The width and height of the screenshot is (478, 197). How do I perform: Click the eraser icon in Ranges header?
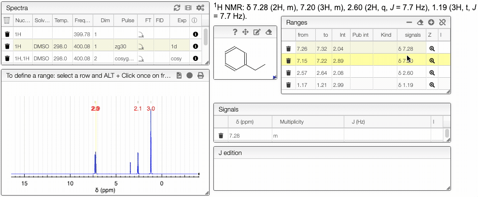coord(420,22)
